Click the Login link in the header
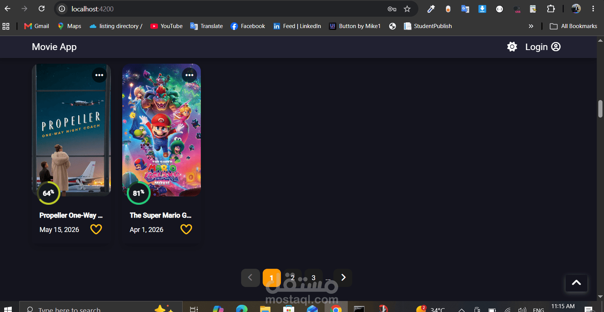Image resolution: width=604 pixels, height=312 pixels. [543, 47]
